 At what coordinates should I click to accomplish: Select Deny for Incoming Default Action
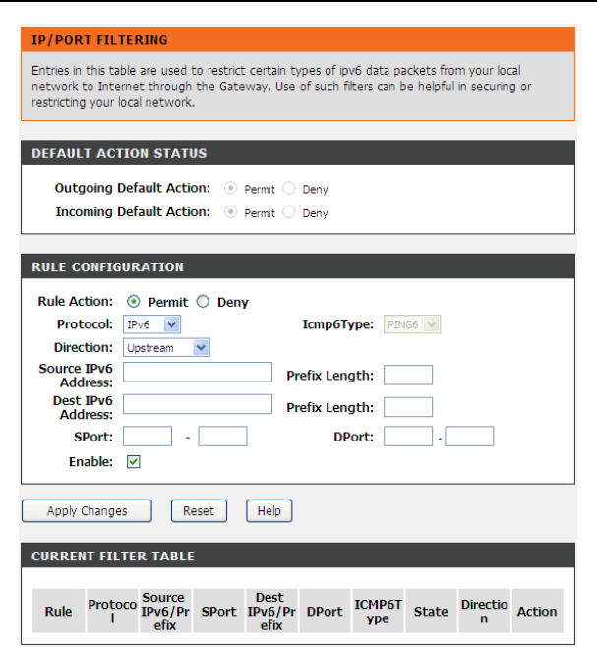289,212
